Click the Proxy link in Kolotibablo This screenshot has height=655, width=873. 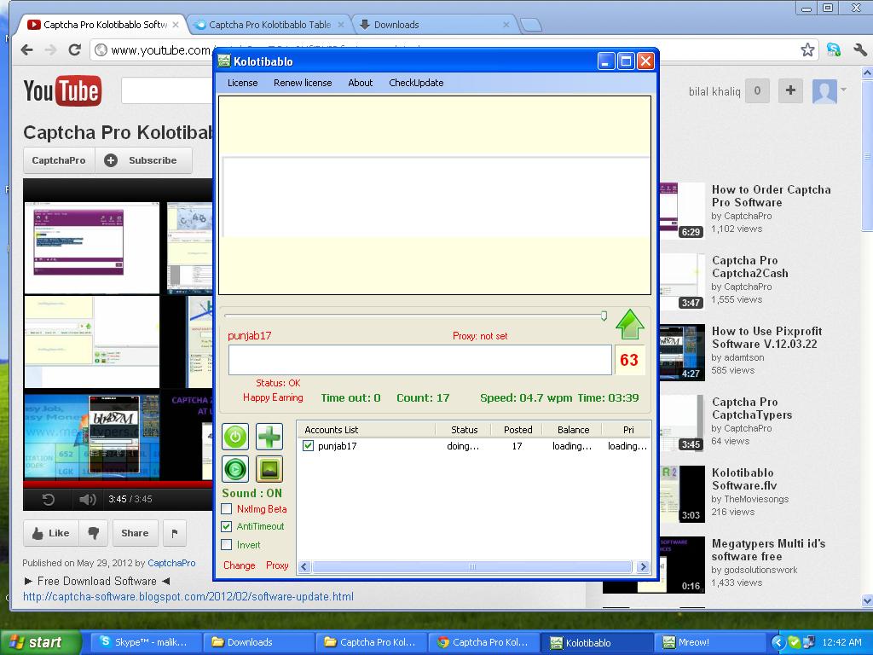(277, 565)
